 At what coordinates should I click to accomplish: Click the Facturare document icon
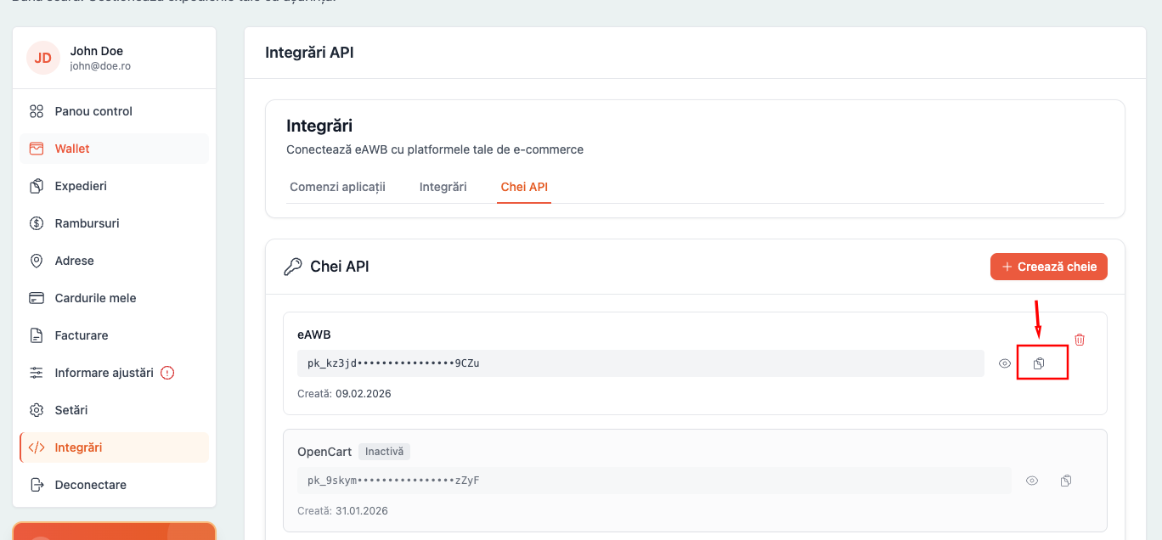pyautogui.click(x=37, y=335)
